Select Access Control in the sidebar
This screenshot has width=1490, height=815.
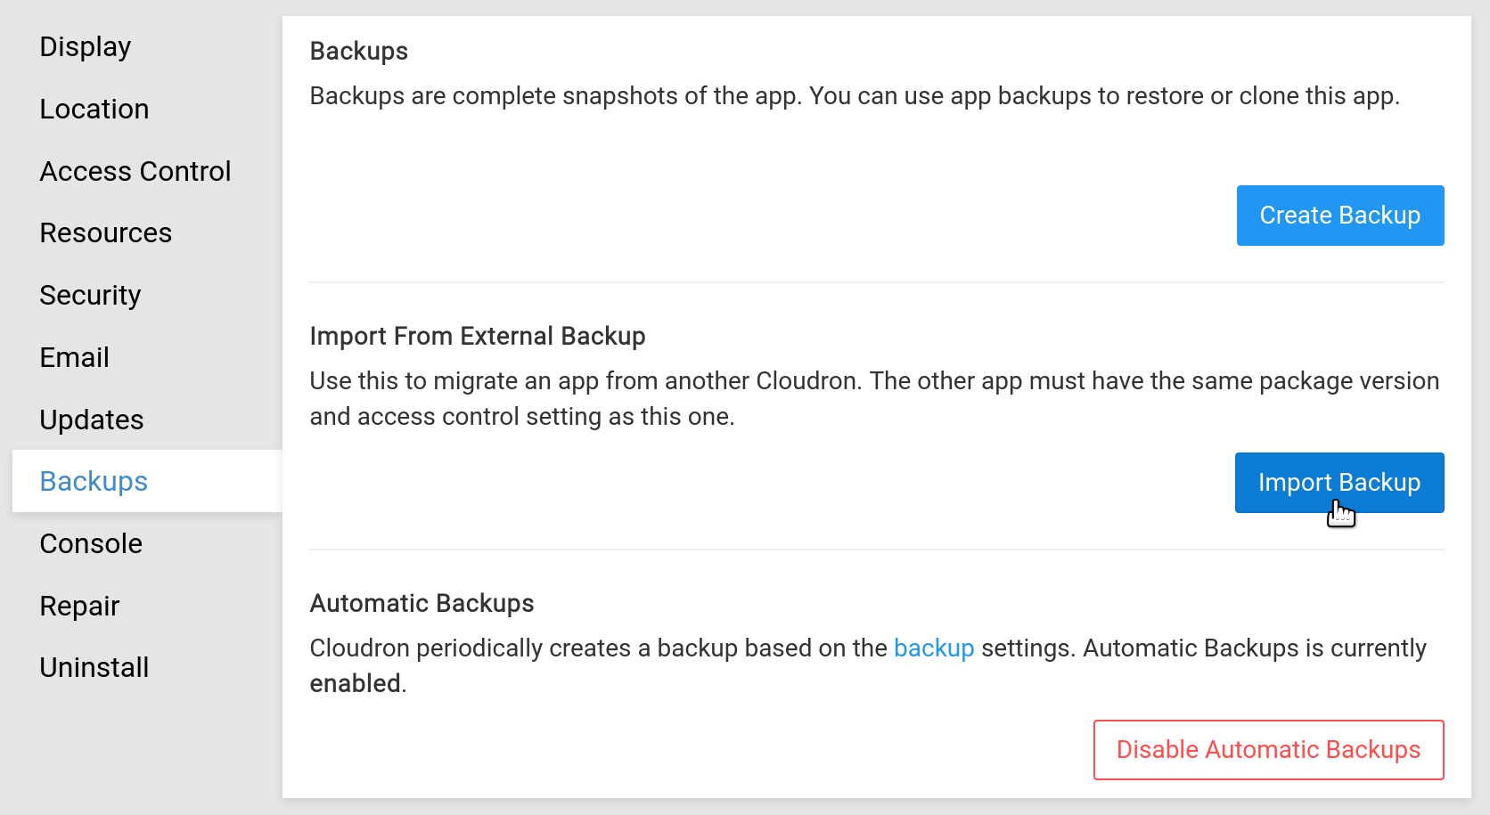(x=135, y=171)
